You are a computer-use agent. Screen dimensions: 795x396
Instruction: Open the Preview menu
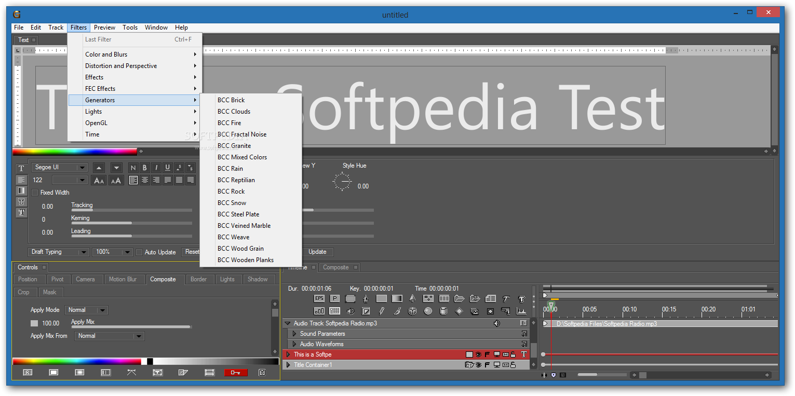click(x=104, y=28)
